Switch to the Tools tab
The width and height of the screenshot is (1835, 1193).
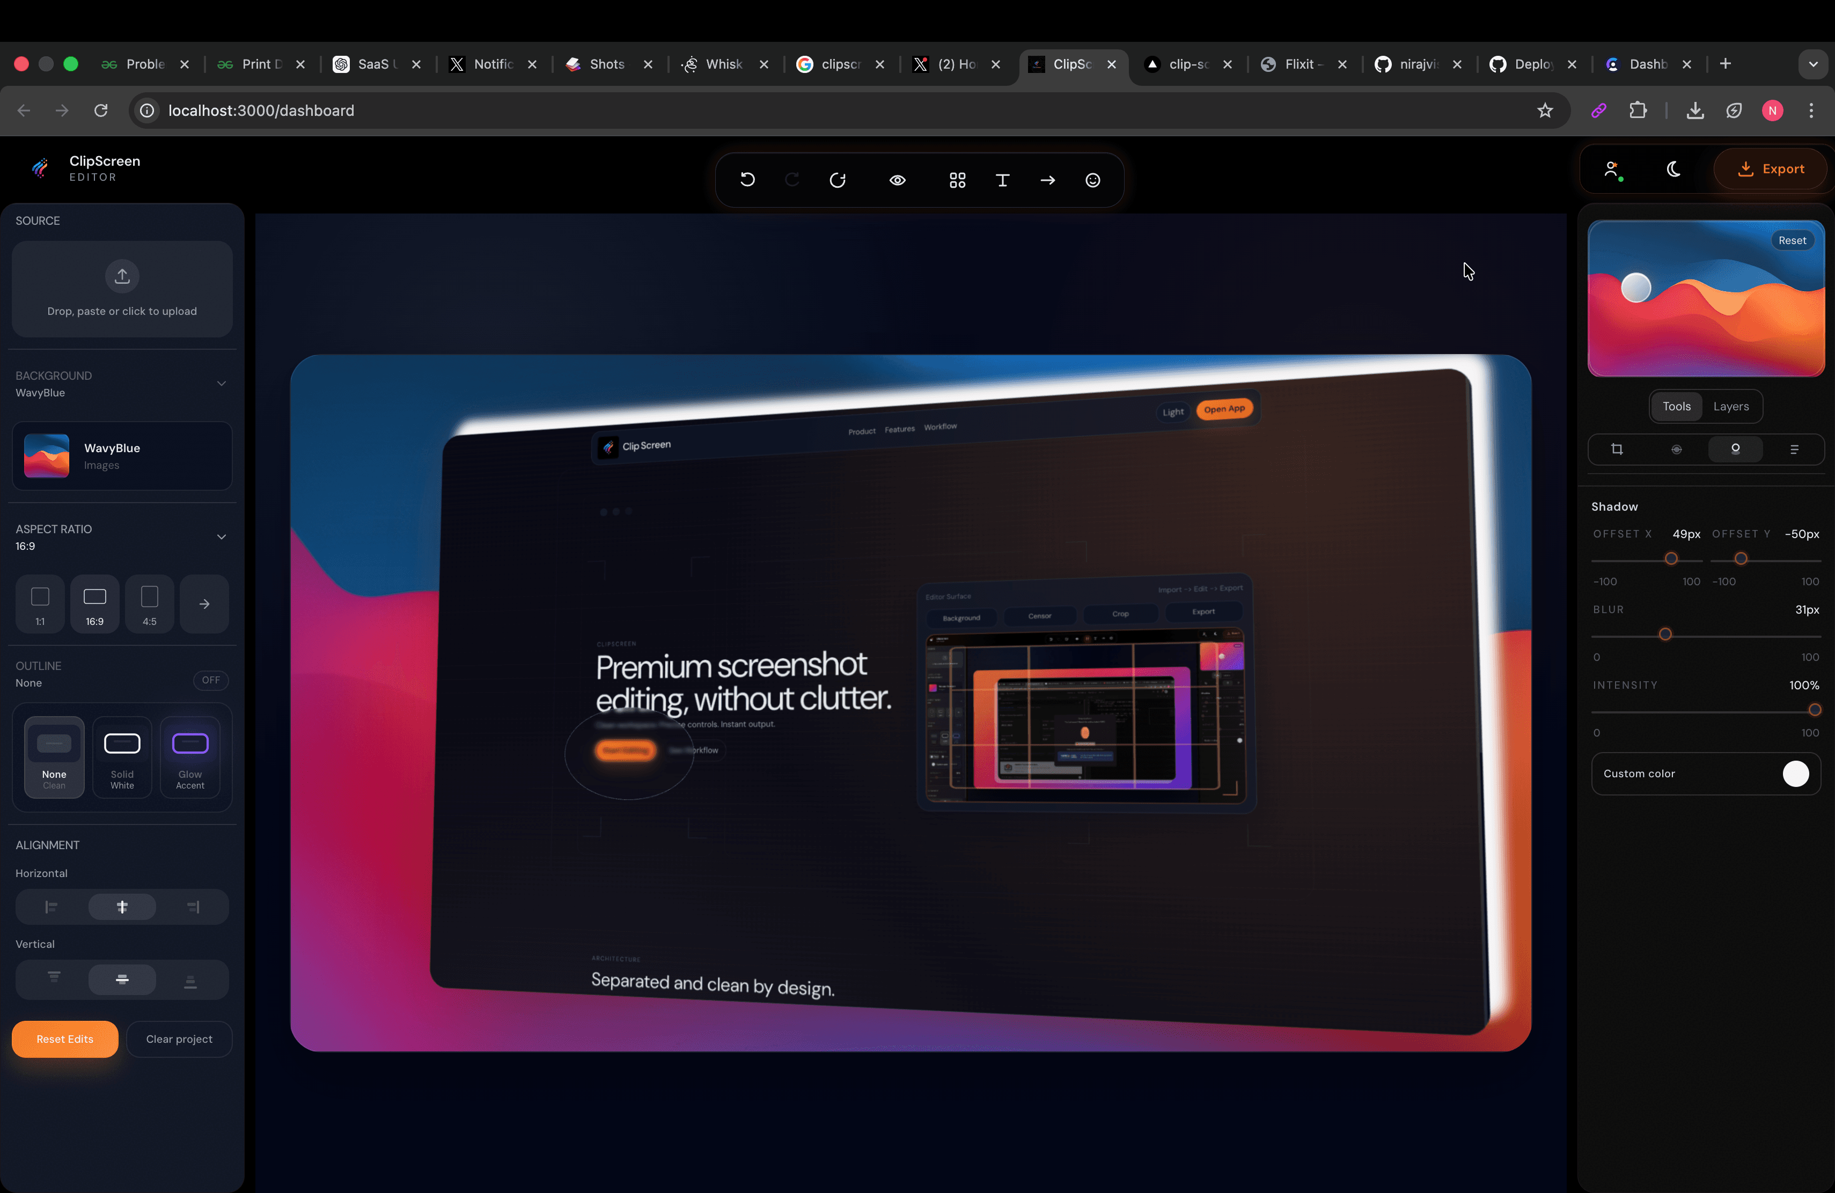(x=1676, y=406)
